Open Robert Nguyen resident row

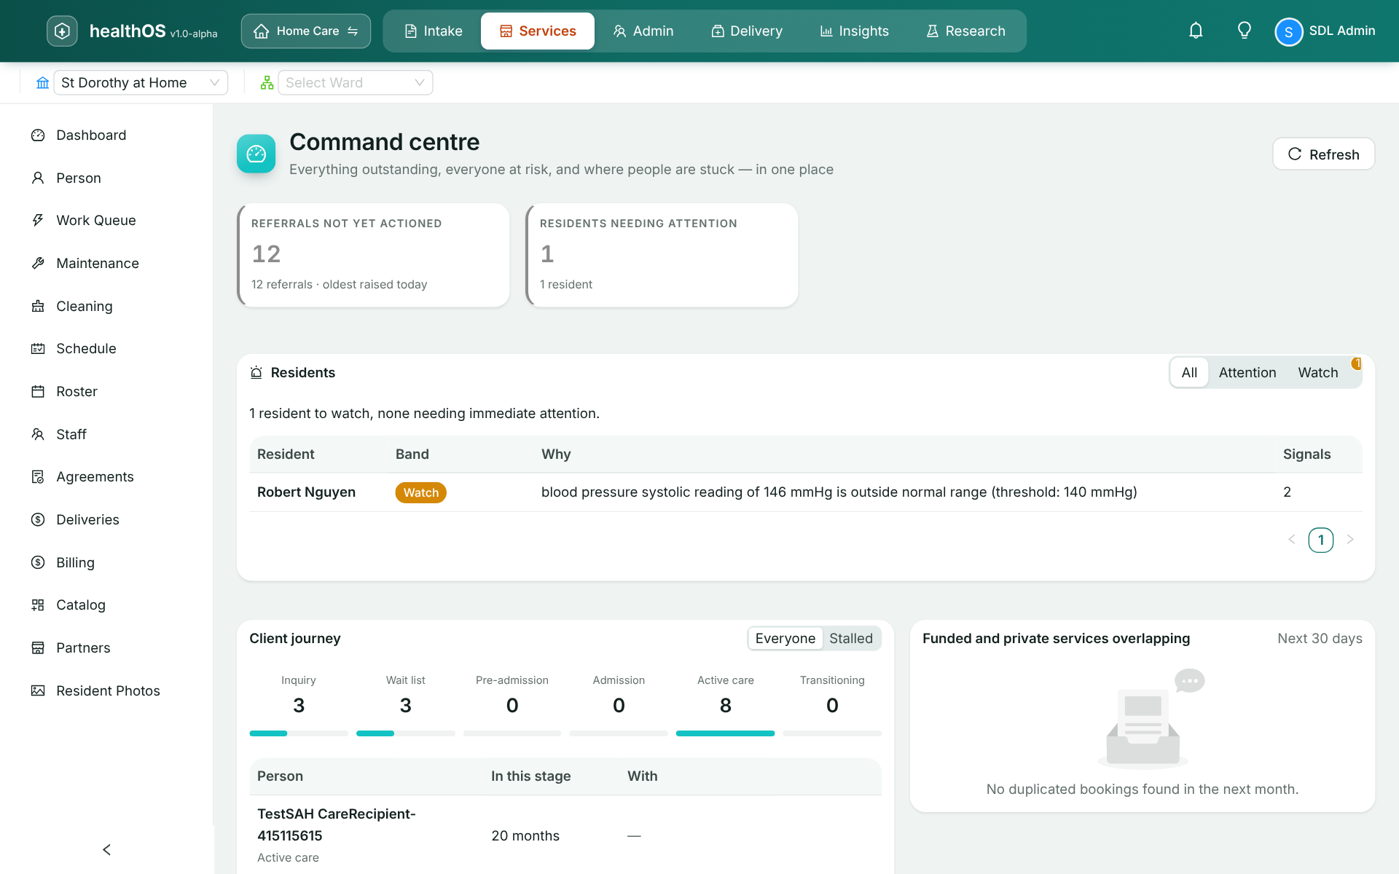[806, 492]
